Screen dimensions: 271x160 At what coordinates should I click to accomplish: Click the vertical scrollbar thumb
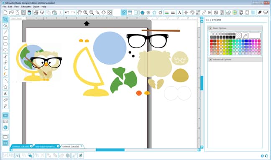point(202,83)
